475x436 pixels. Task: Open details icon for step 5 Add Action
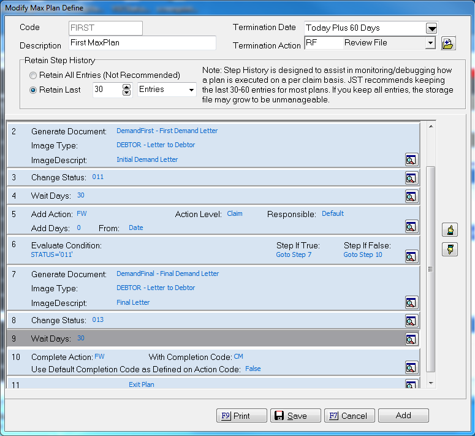click(411, 226)
